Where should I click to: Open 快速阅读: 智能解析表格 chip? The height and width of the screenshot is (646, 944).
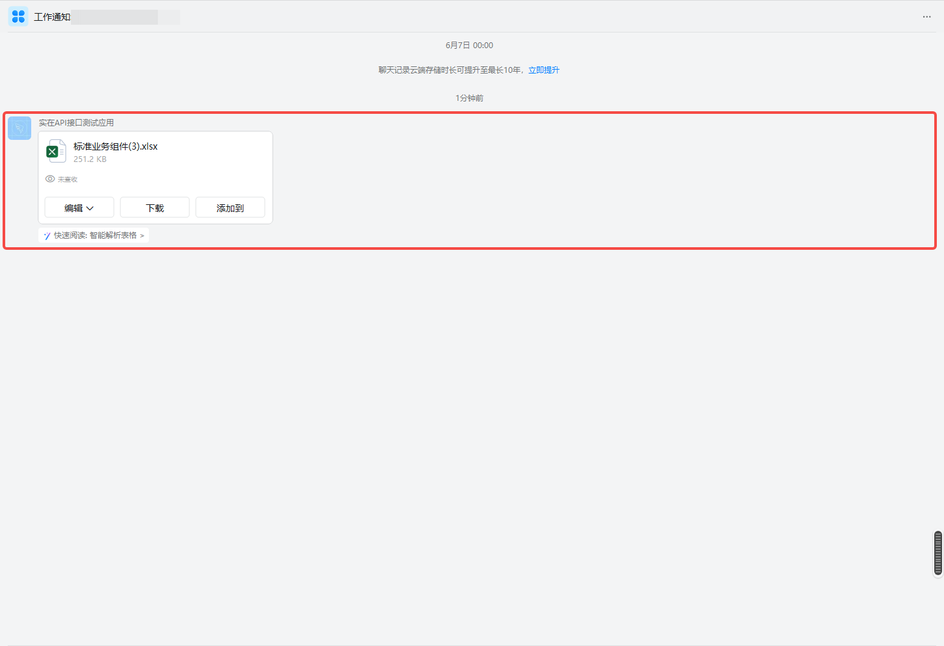pos(94,236)
